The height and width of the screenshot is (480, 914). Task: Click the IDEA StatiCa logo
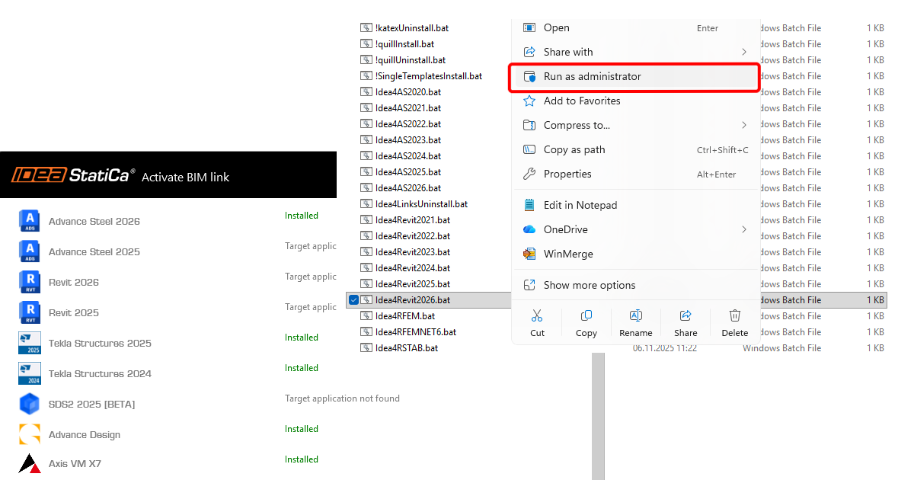click(73, 176)
